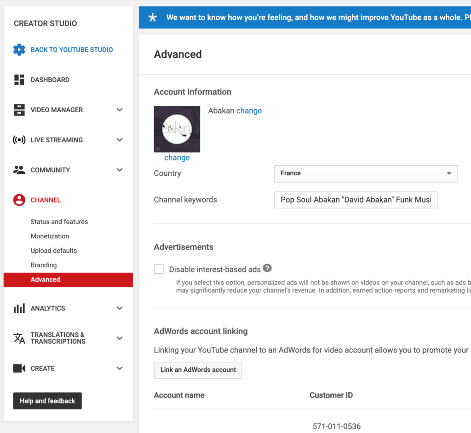471x433 pixels.
Task: Click change link next to Abakan name
Action: coord(249,110)
